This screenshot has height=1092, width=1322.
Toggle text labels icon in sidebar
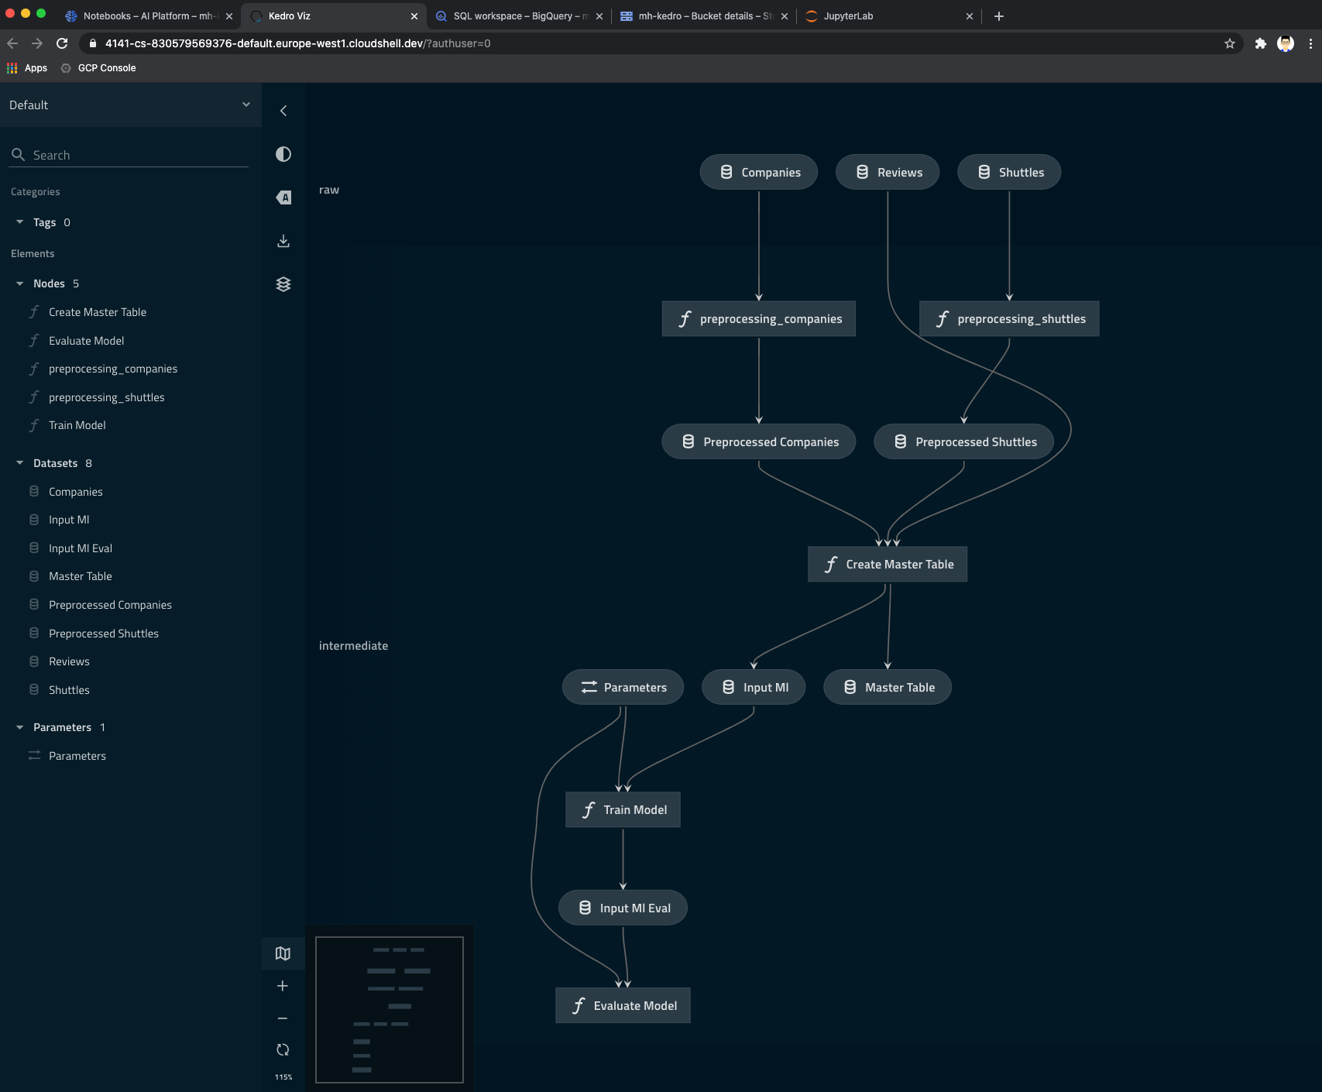click(283, 197)
